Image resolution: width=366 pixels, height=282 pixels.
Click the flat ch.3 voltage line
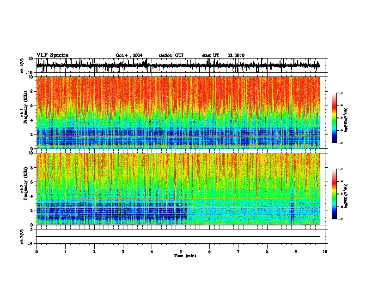pos(178,236)
